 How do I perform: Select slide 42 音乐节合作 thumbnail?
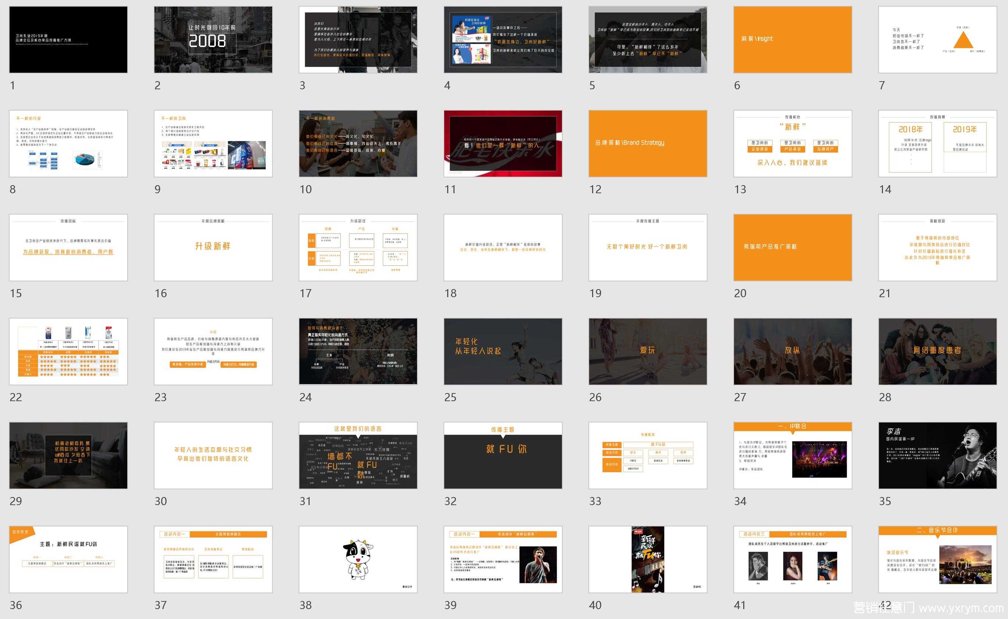[937, 559]
